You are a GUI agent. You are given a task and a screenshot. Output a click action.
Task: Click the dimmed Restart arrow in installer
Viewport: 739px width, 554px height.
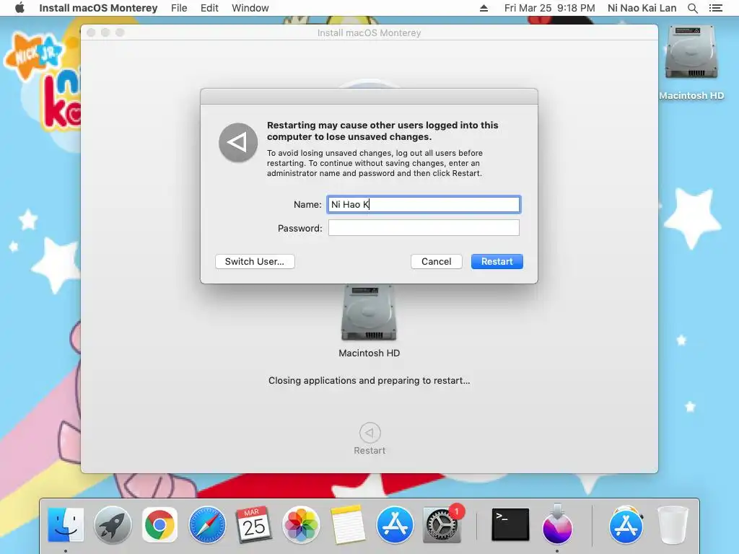(369, 433)
